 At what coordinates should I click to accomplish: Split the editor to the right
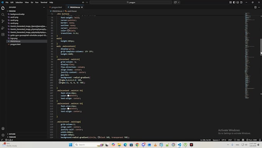255,7
